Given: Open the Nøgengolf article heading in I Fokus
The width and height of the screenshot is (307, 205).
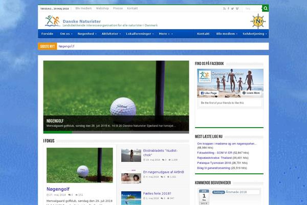Looking at the screenshot, I should tap(58, 189).
